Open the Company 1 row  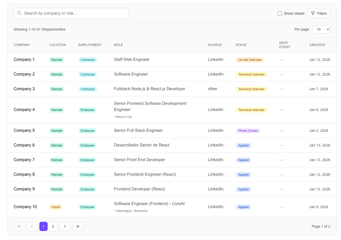[24, 60]
